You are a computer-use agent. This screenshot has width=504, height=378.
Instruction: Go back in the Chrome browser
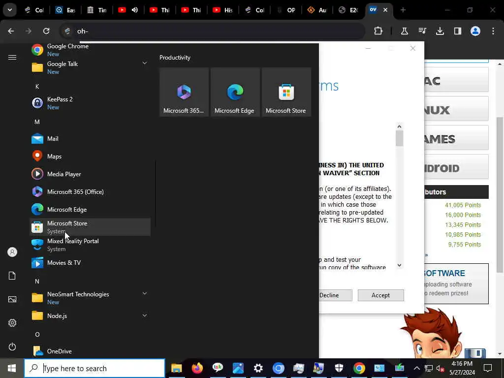click(11, 31)
